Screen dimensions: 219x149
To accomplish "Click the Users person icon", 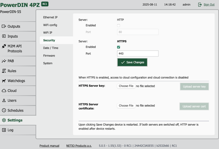I will click(4, 100).
